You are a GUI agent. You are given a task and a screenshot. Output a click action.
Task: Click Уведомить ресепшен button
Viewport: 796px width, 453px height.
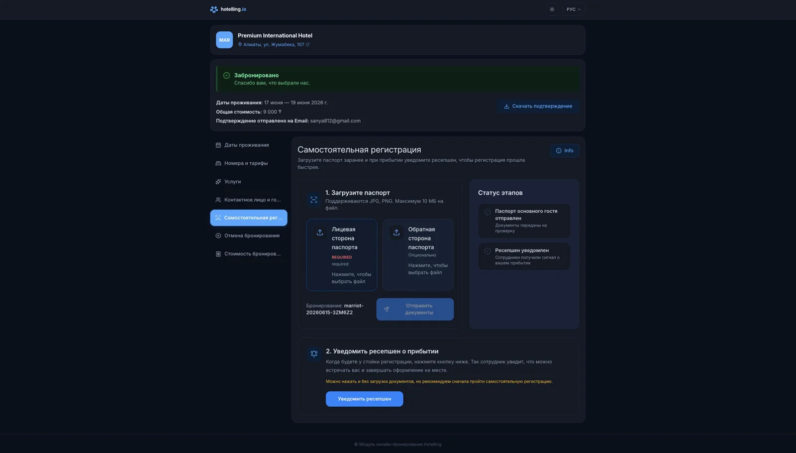pyautogui.click(x=365, y=399)
